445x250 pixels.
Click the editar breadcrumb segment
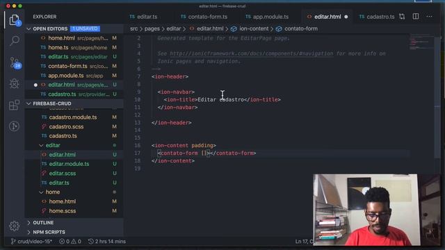click(174, 28)
